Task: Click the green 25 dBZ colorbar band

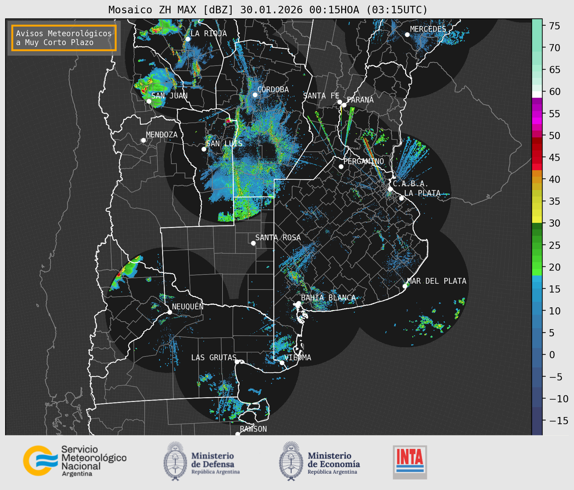Action: pyautogui.click(x=537, y=245)
